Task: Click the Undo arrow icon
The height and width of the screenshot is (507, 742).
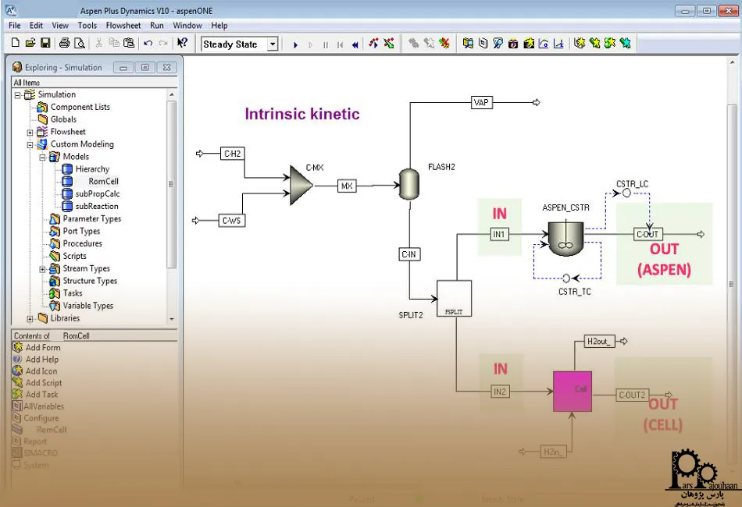Action: tap(148, 44)
